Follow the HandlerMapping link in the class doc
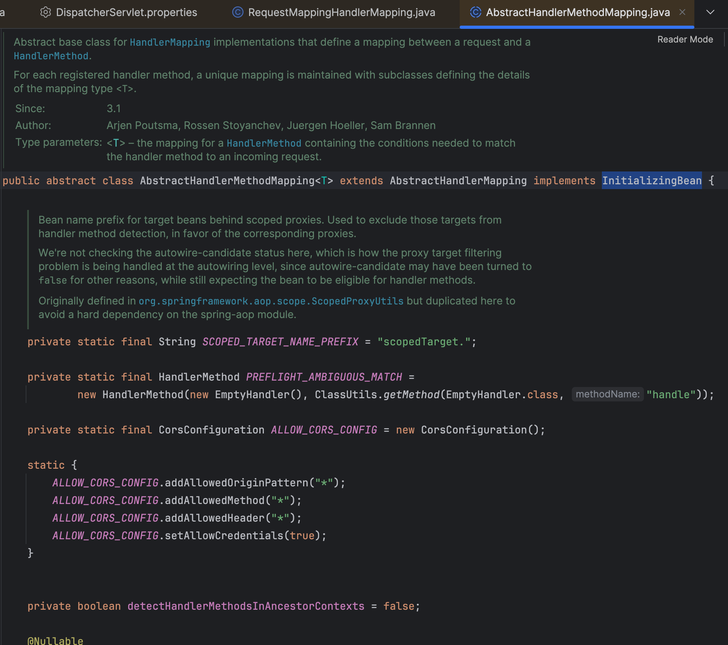 [170, 42]
